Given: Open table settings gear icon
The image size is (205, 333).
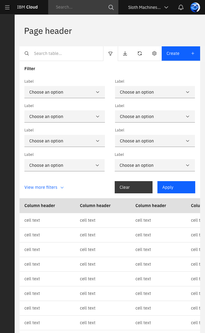Looking at the screenshot, I should click(x=154, y=54).
